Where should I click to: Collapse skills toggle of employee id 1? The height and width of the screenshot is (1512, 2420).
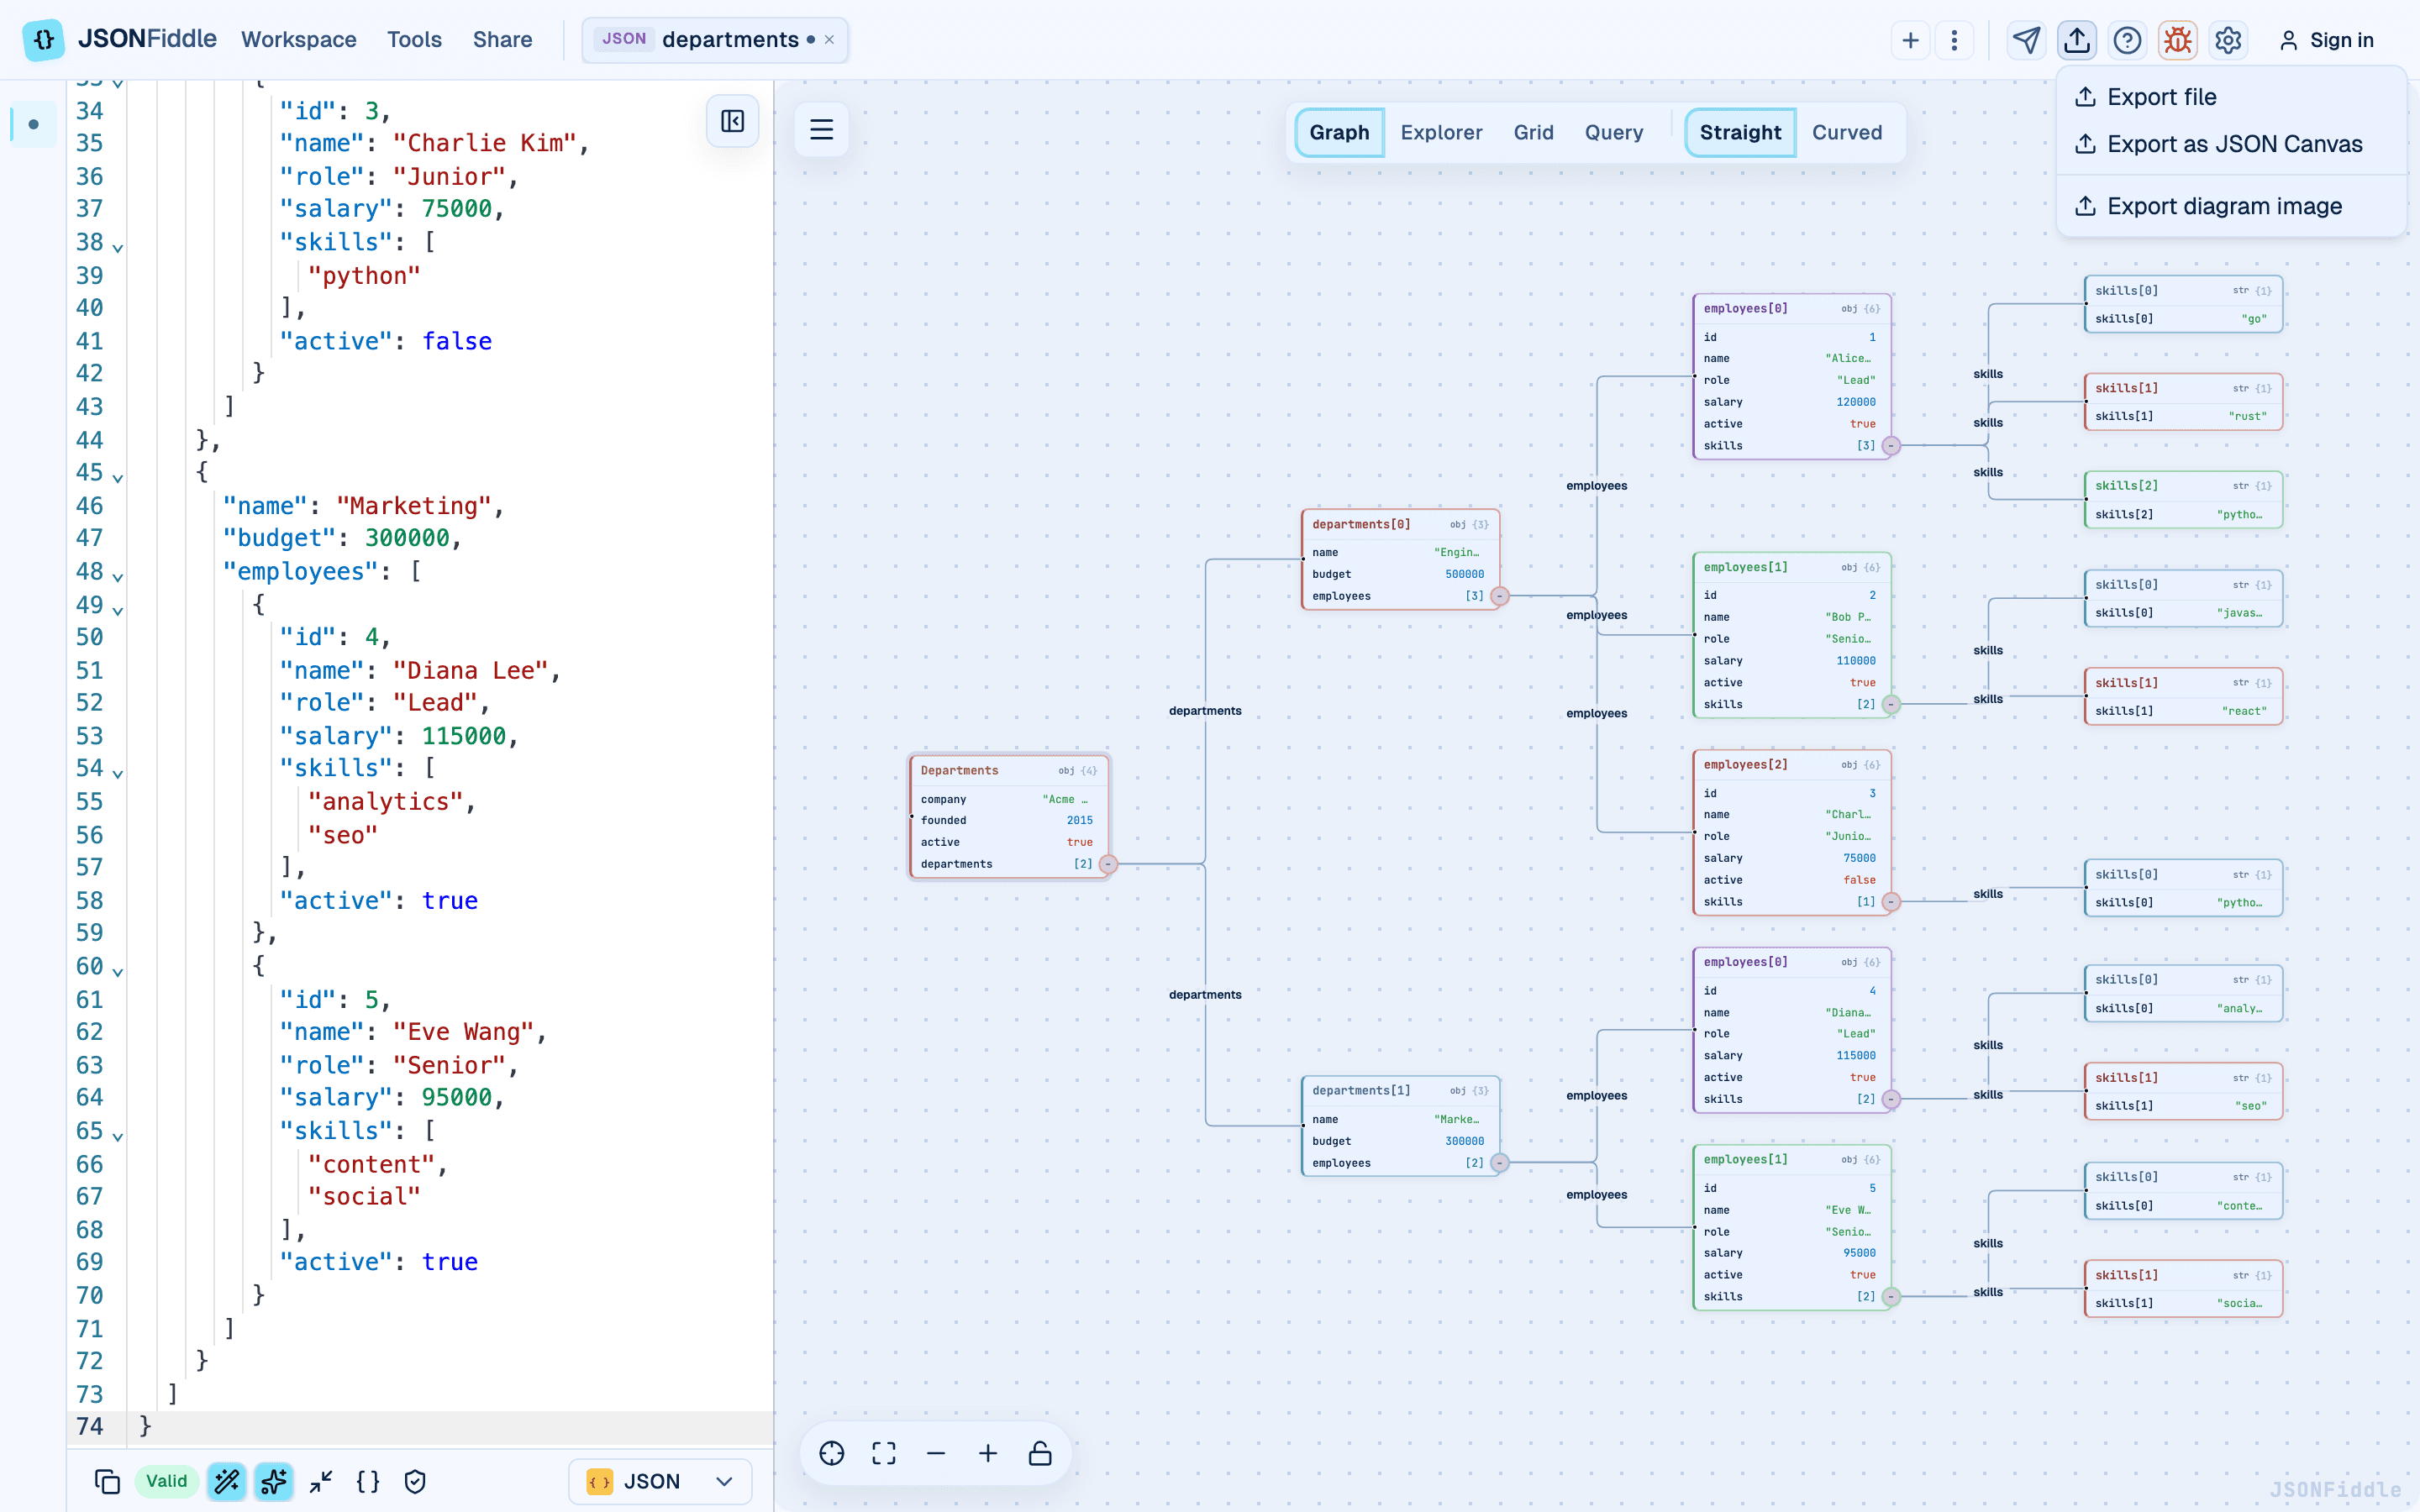click(1891, 446)
